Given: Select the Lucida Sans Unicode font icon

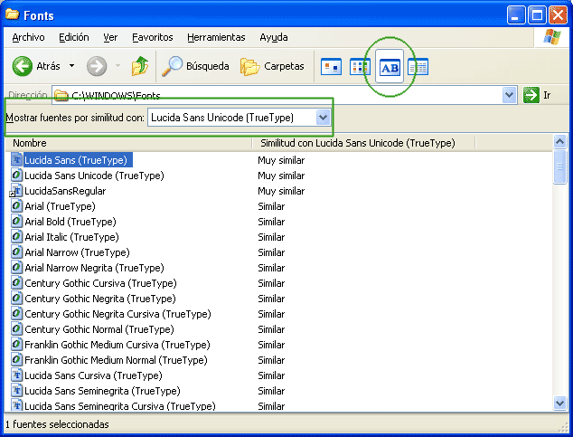Looking at the screenshot, I should tap(17, 176).
